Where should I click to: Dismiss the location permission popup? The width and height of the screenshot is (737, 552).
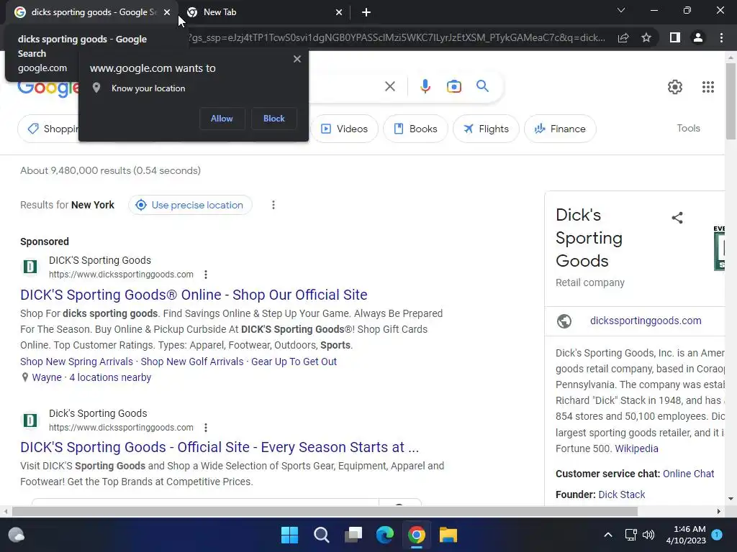(297, 59)
